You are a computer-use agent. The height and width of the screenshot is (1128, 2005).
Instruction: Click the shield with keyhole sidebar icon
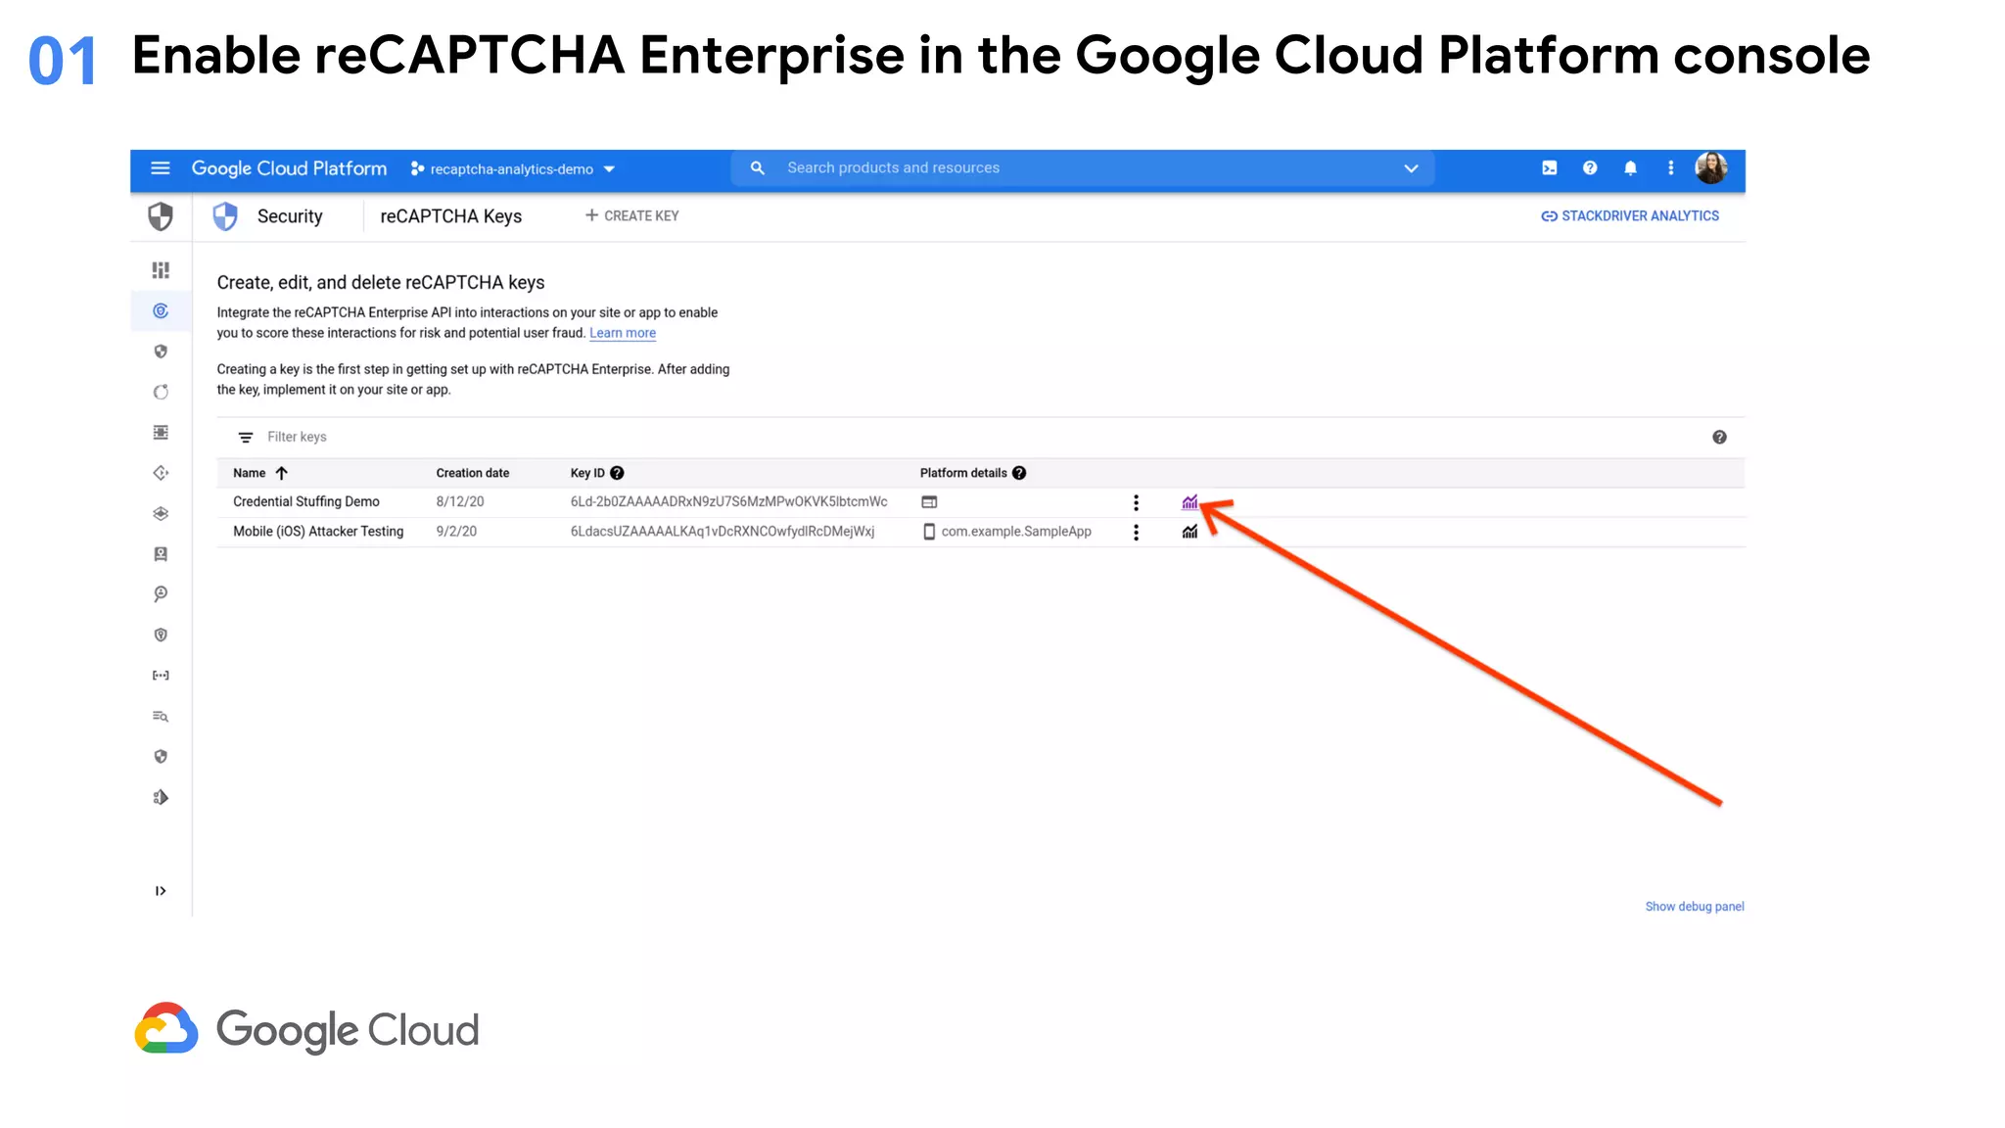coord(161,634)
